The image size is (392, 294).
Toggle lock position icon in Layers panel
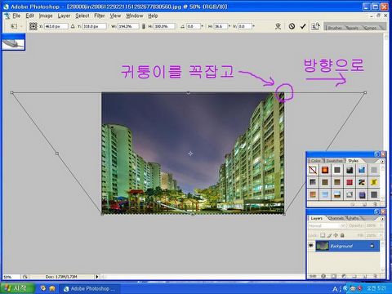336,235
